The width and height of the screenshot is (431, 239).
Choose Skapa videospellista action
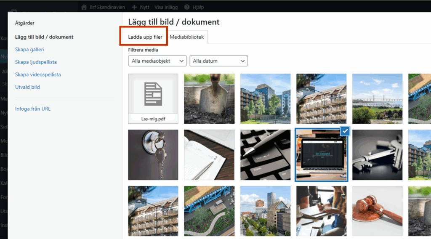click(38, 74)
